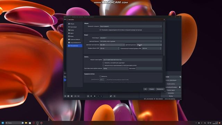Remove source with sources trash icon
The width and height of the screenshot is (222, 125).
[91, 96]
